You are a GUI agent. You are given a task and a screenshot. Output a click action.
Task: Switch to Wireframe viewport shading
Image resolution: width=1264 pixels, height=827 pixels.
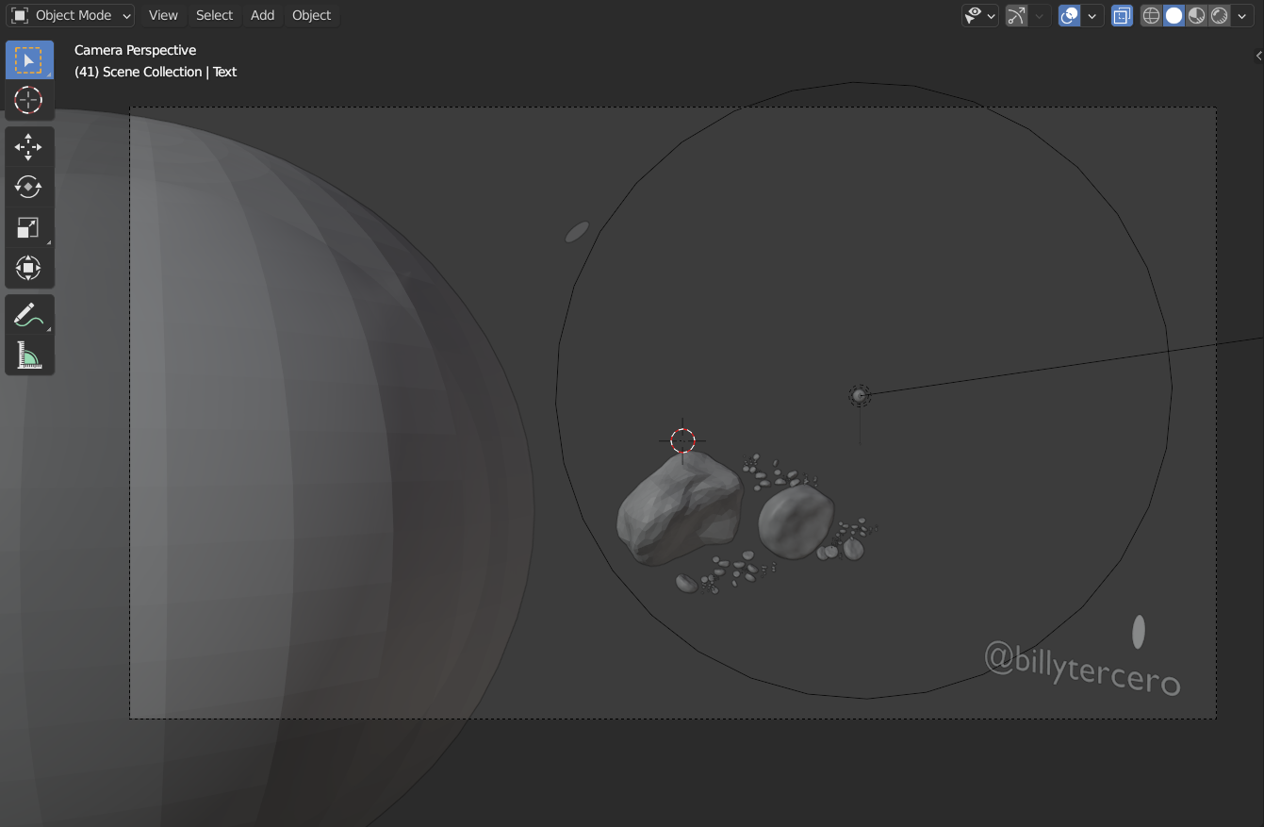1151,15
